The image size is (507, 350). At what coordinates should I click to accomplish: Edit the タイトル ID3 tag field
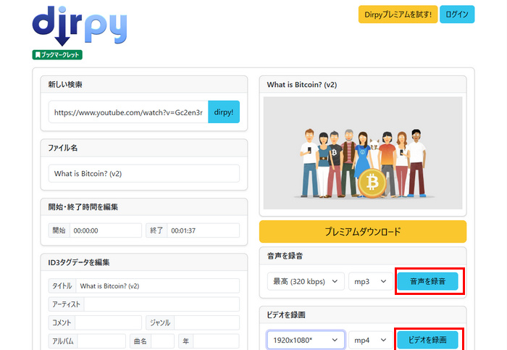tap(158, 286)
